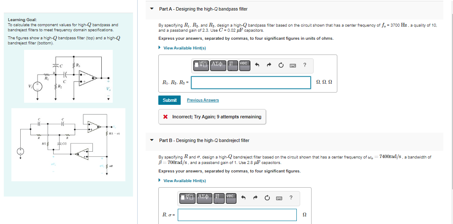Undo last entry in Part A toolbar

[x=258, y=66]
